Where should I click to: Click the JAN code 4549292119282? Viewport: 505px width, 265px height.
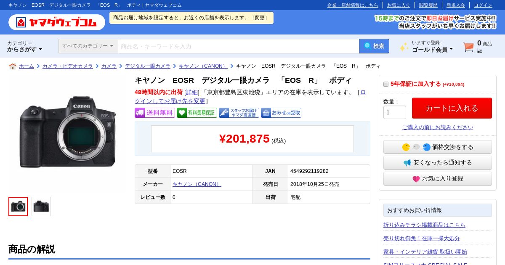coord(309,171)
